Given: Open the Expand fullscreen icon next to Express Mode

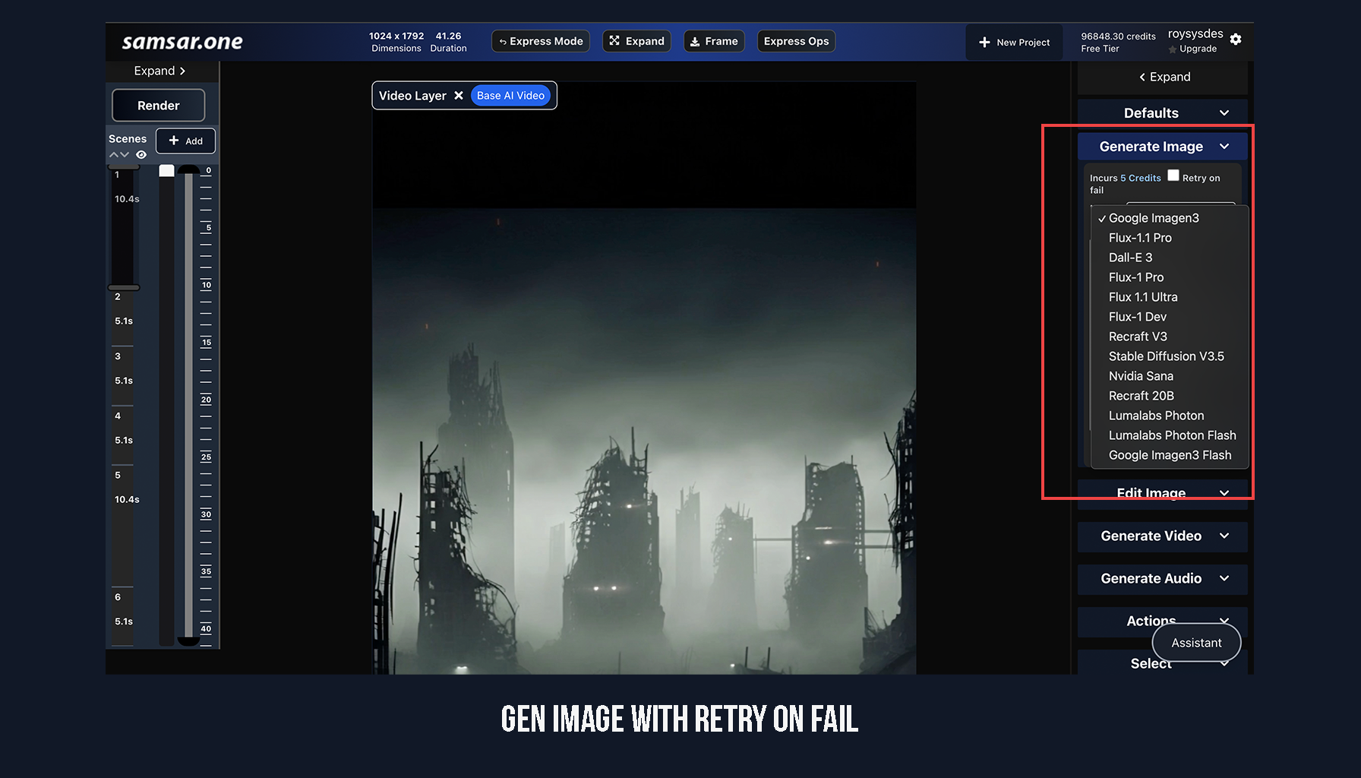Looking at the screenshot, I should tap(614, 41).
